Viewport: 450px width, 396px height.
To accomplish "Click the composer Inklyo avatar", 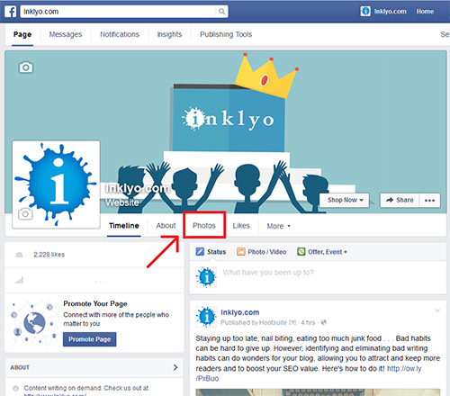I will [x=206, y=277].
